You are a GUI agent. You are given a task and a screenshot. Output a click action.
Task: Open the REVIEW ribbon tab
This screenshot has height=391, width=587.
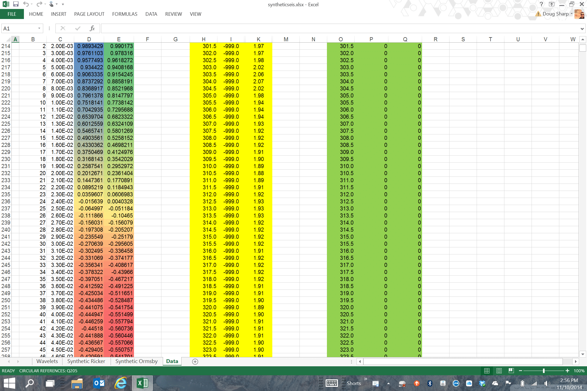pos(173,14)
